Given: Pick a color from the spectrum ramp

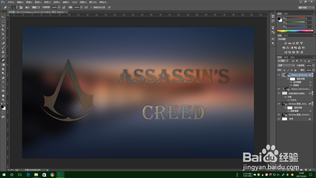Looking at the screenshot, I should pyautogui.click(x=295, y=31).
